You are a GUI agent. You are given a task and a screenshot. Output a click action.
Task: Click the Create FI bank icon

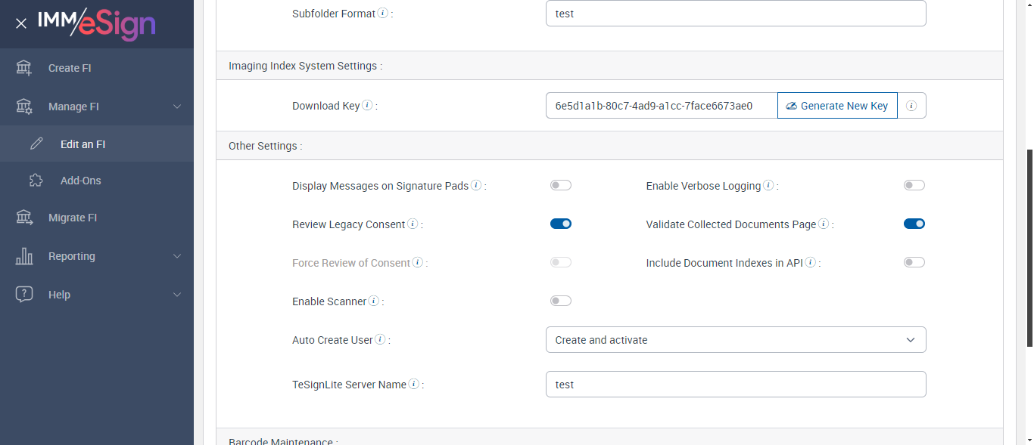coord(24,68)
